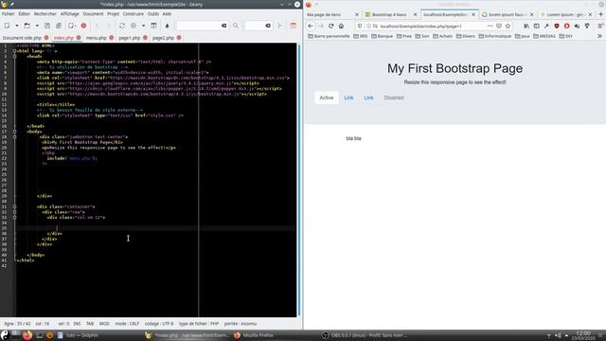This screenshot has height=341, width=606.
Task: Click the Save All icon in Geany
Action: point(59,26)
